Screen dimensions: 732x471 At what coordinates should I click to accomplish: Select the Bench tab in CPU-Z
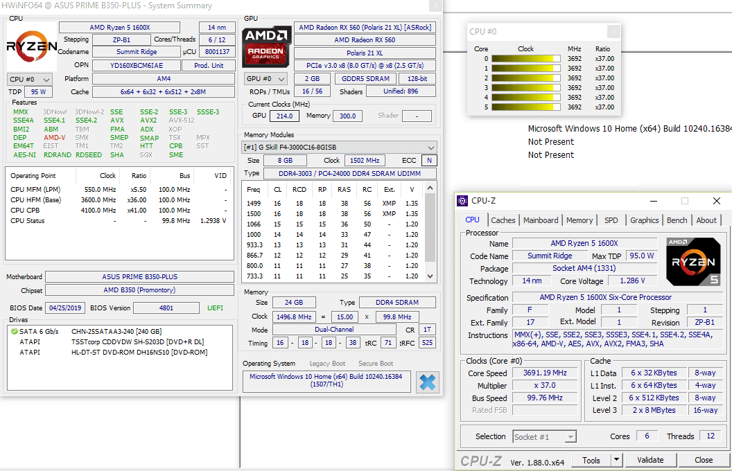pos(677,220)
